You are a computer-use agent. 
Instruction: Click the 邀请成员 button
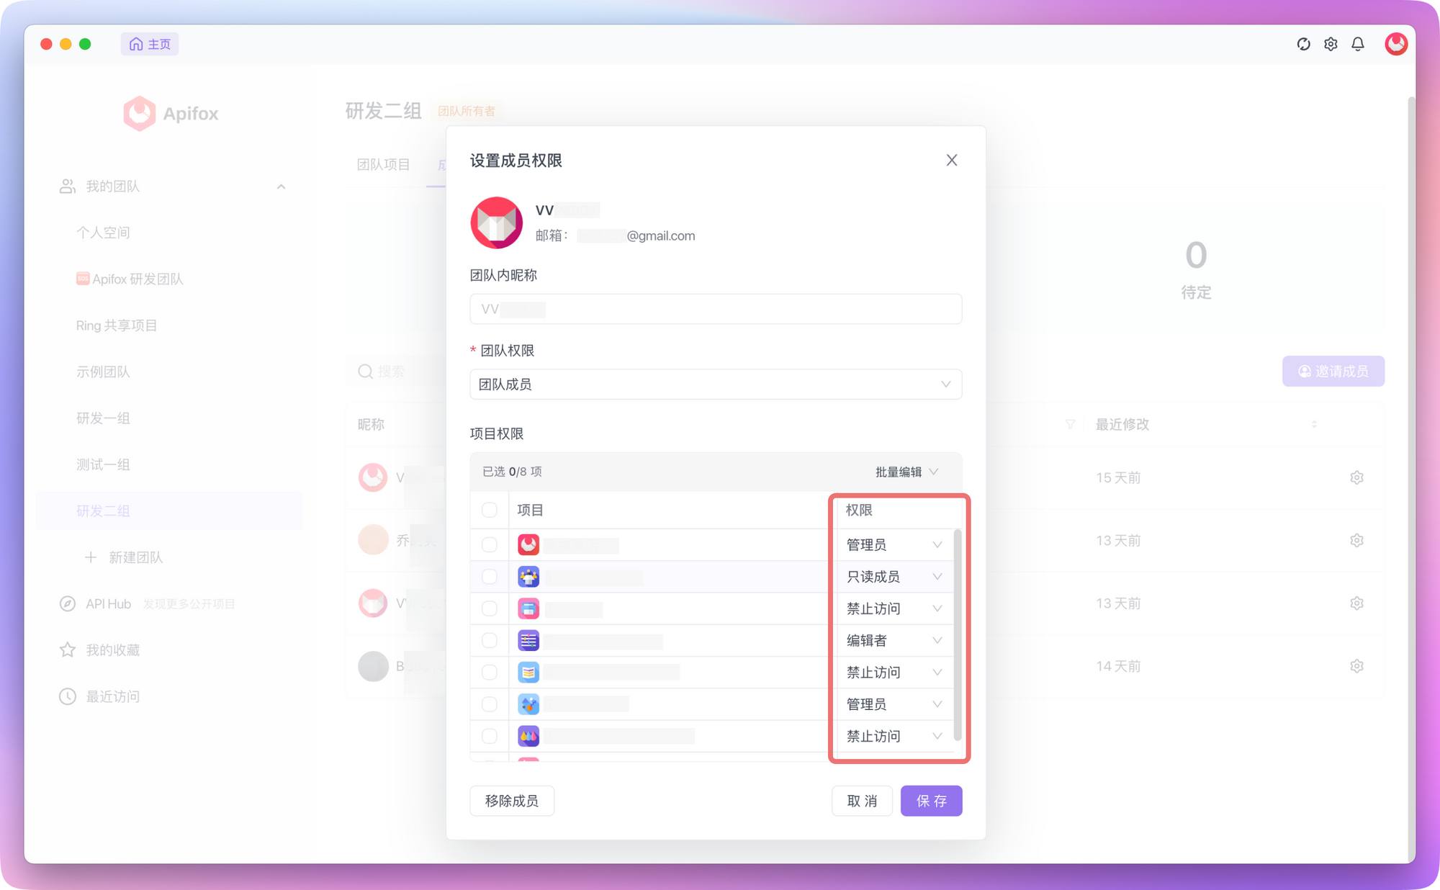1333,371
